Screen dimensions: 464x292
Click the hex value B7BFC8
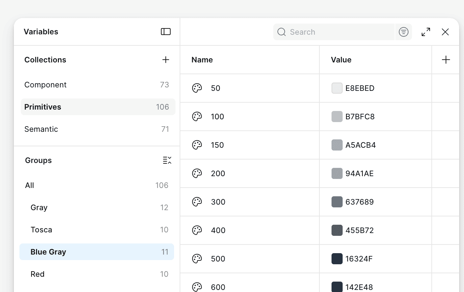[360, 117]
